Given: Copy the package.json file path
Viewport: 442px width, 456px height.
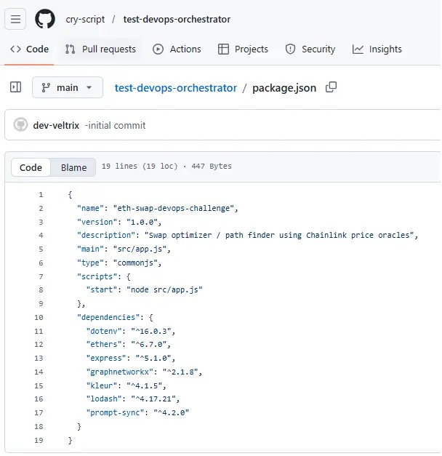Looking at the screenshot, I should pyautogui.click(x=331, y=87).
